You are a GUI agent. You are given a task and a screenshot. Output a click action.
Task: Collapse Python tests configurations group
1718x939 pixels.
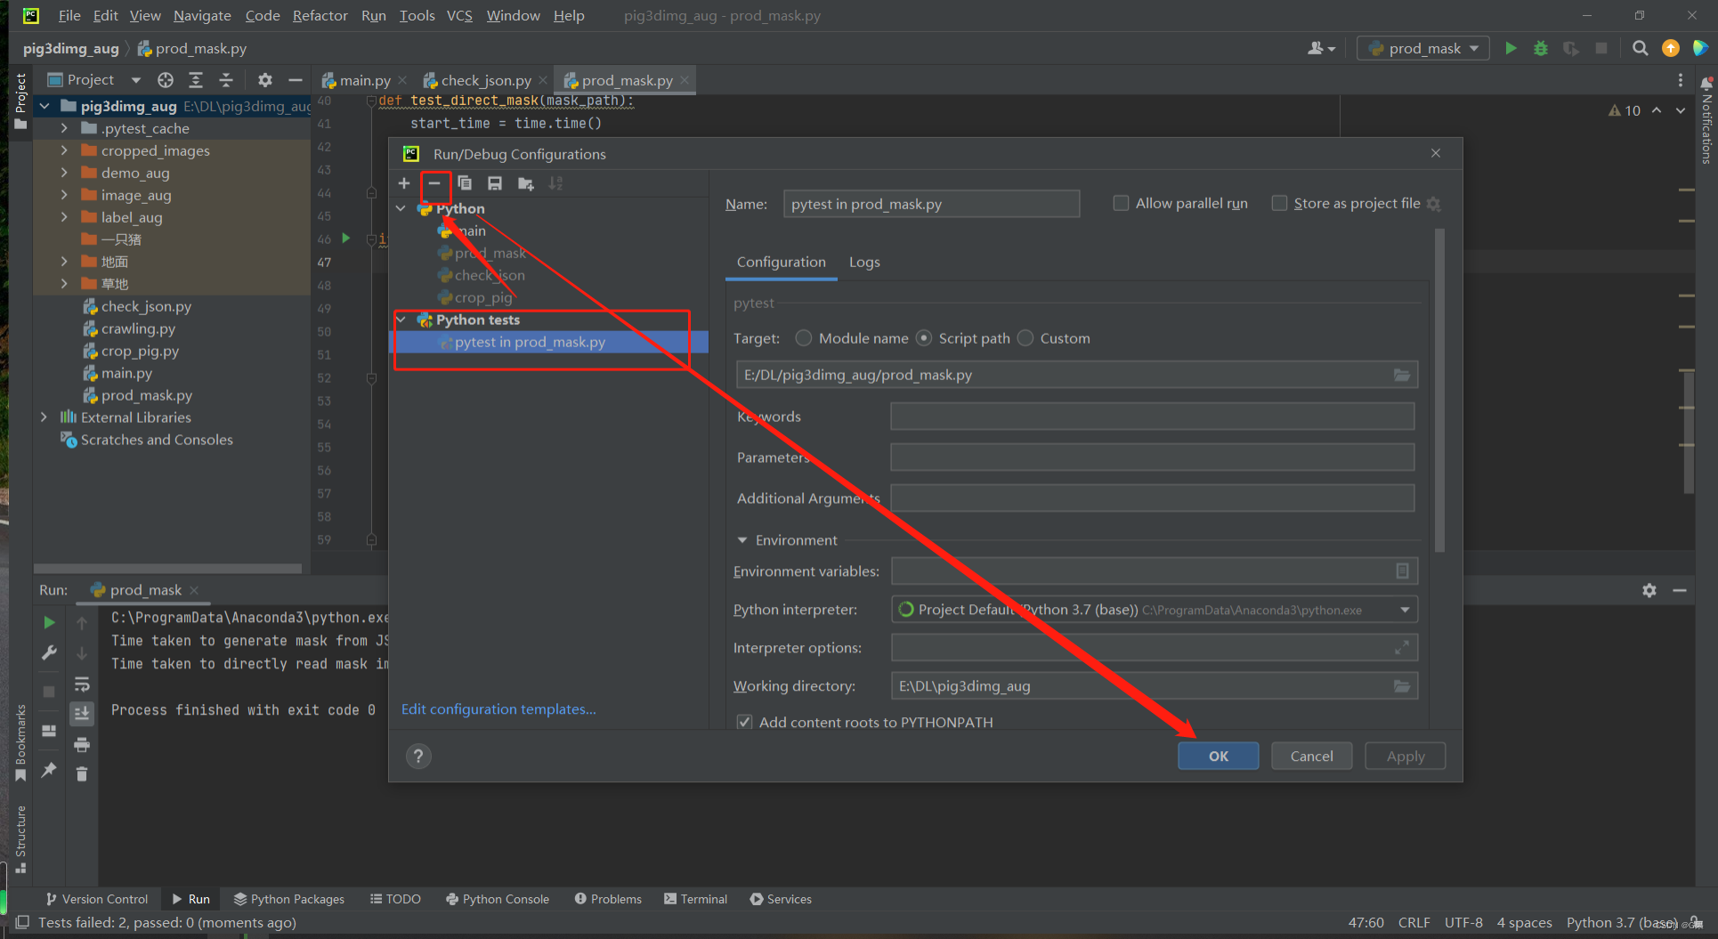[401, 320]
